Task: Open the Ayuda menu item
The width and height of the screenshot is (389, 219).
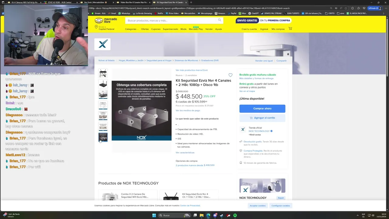Action: click(219, 29)
